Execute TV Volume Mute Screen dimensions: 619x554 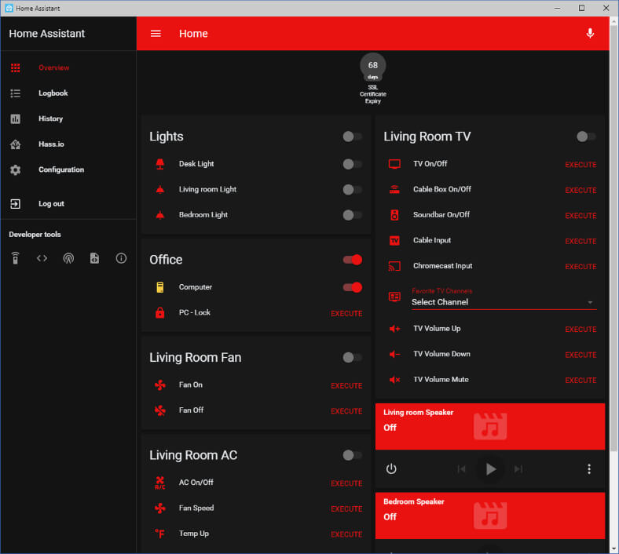click(x=581, y=381)
